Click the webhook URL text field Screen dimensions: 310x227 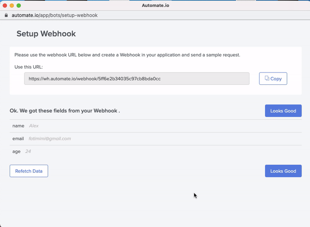pos(137,79)
